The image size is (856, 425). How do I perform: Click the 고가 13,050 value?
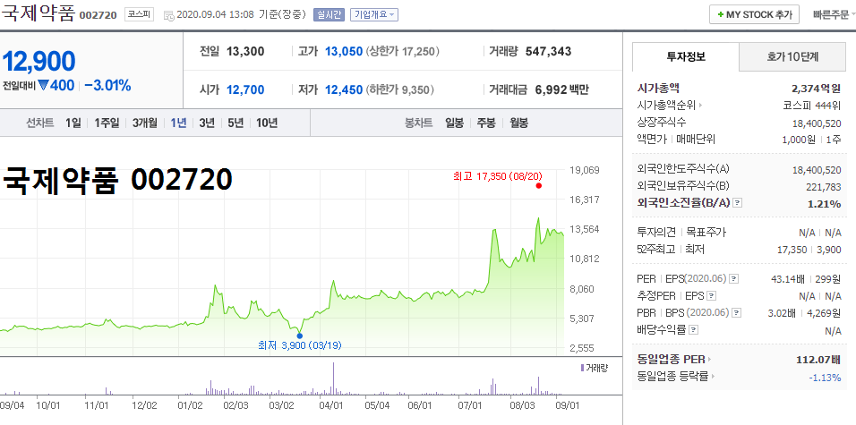[344, 51]
